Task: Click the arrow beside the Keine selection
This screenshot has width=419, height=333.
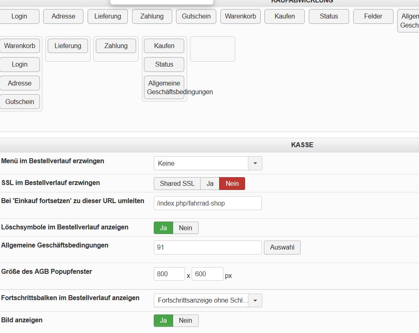Action: [255, 163]
